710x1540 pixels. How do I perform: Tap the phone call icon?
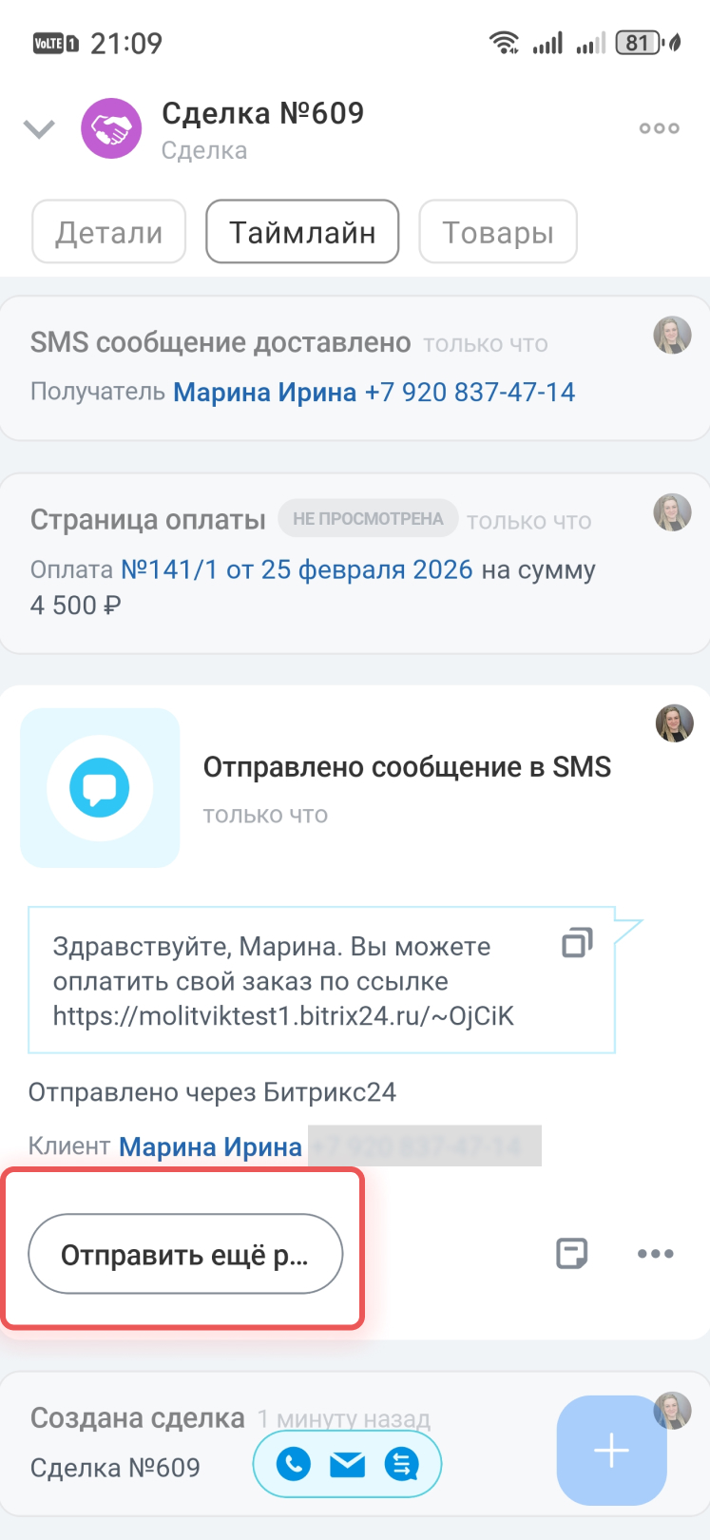(x=294, y=1464)
